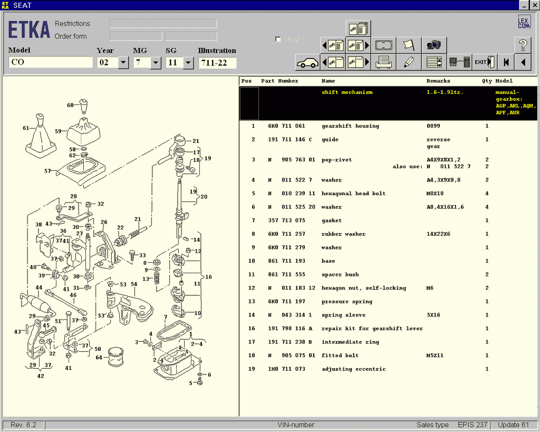The image size is (540, 432).
Task: Click the Pos column header
Action: (x=247, y=81)
